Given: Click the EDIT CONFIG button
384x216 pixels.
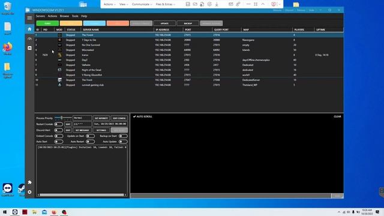Looking at the screenshot, I should (x=119, y=118).
